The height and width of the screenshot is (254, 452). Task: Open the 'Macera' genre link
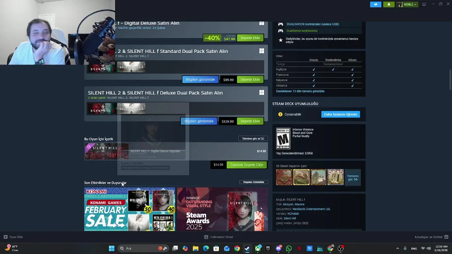click(299, 204)
